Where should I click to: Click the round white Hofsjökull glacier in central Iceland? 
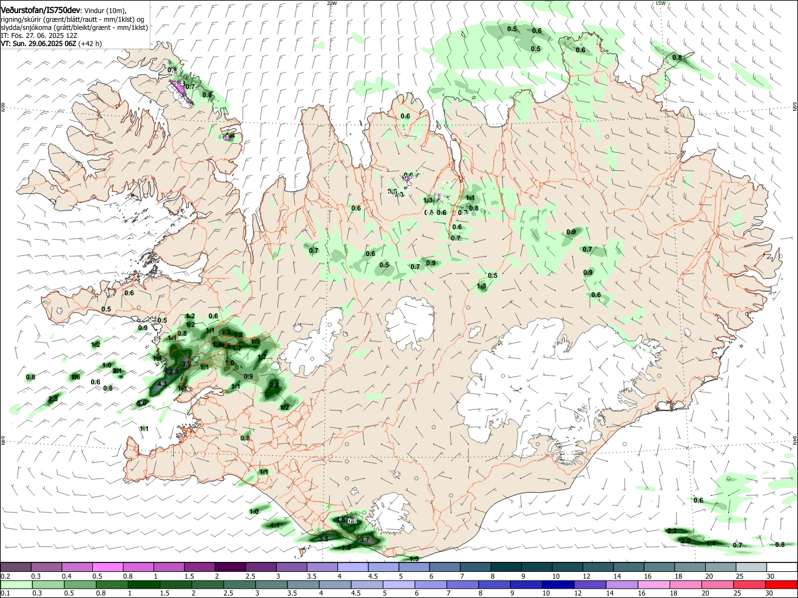pyautogui.click(x=410, y=323)
